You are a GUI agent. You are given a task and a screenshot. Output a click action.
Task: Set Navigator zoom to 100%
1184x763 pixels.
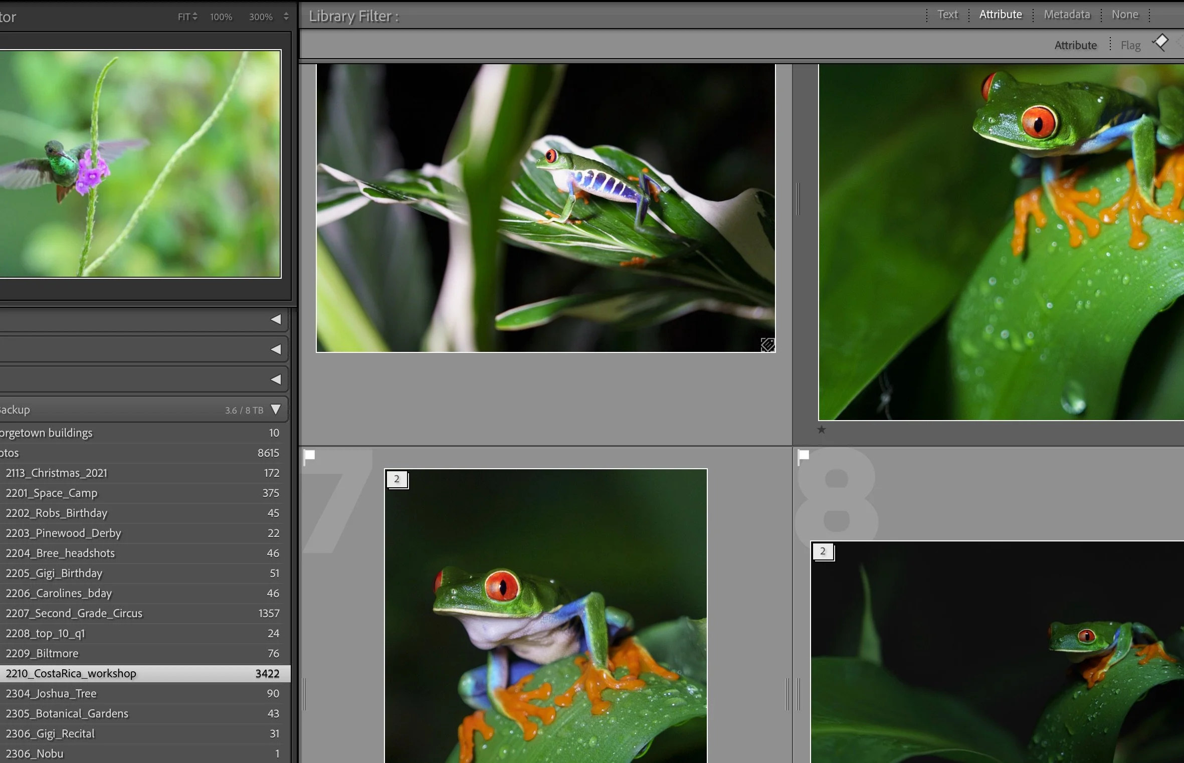(x=221, y=17)
